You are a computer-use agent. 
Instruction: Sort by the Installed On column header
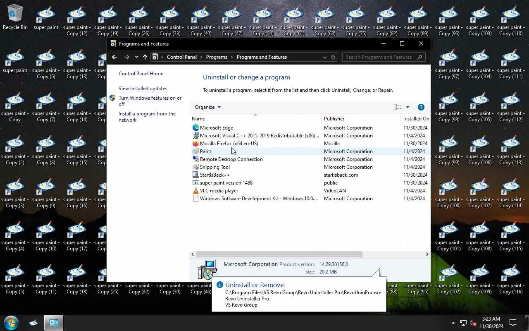coord(416,119)
